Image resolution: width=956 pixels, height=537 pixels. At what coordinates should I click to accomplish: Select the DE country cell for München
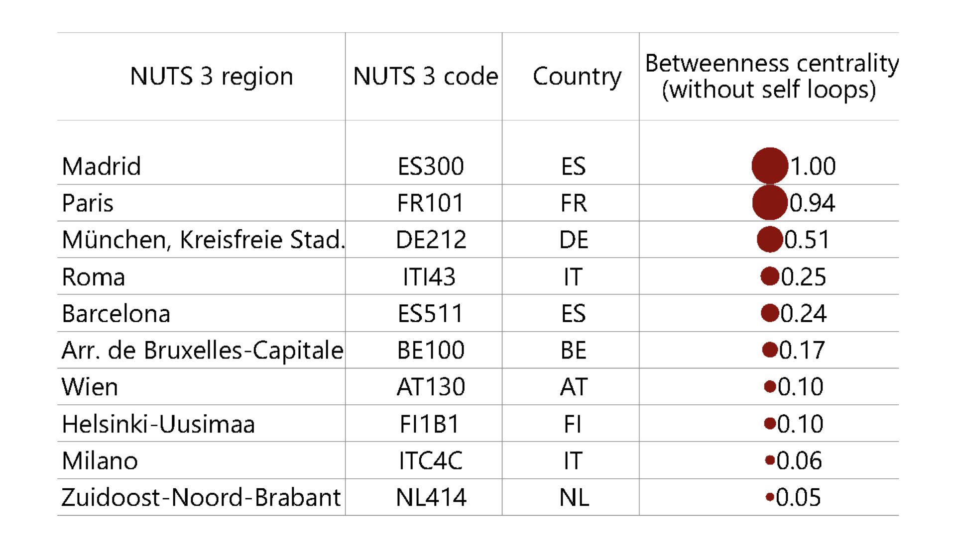[574, 240]
